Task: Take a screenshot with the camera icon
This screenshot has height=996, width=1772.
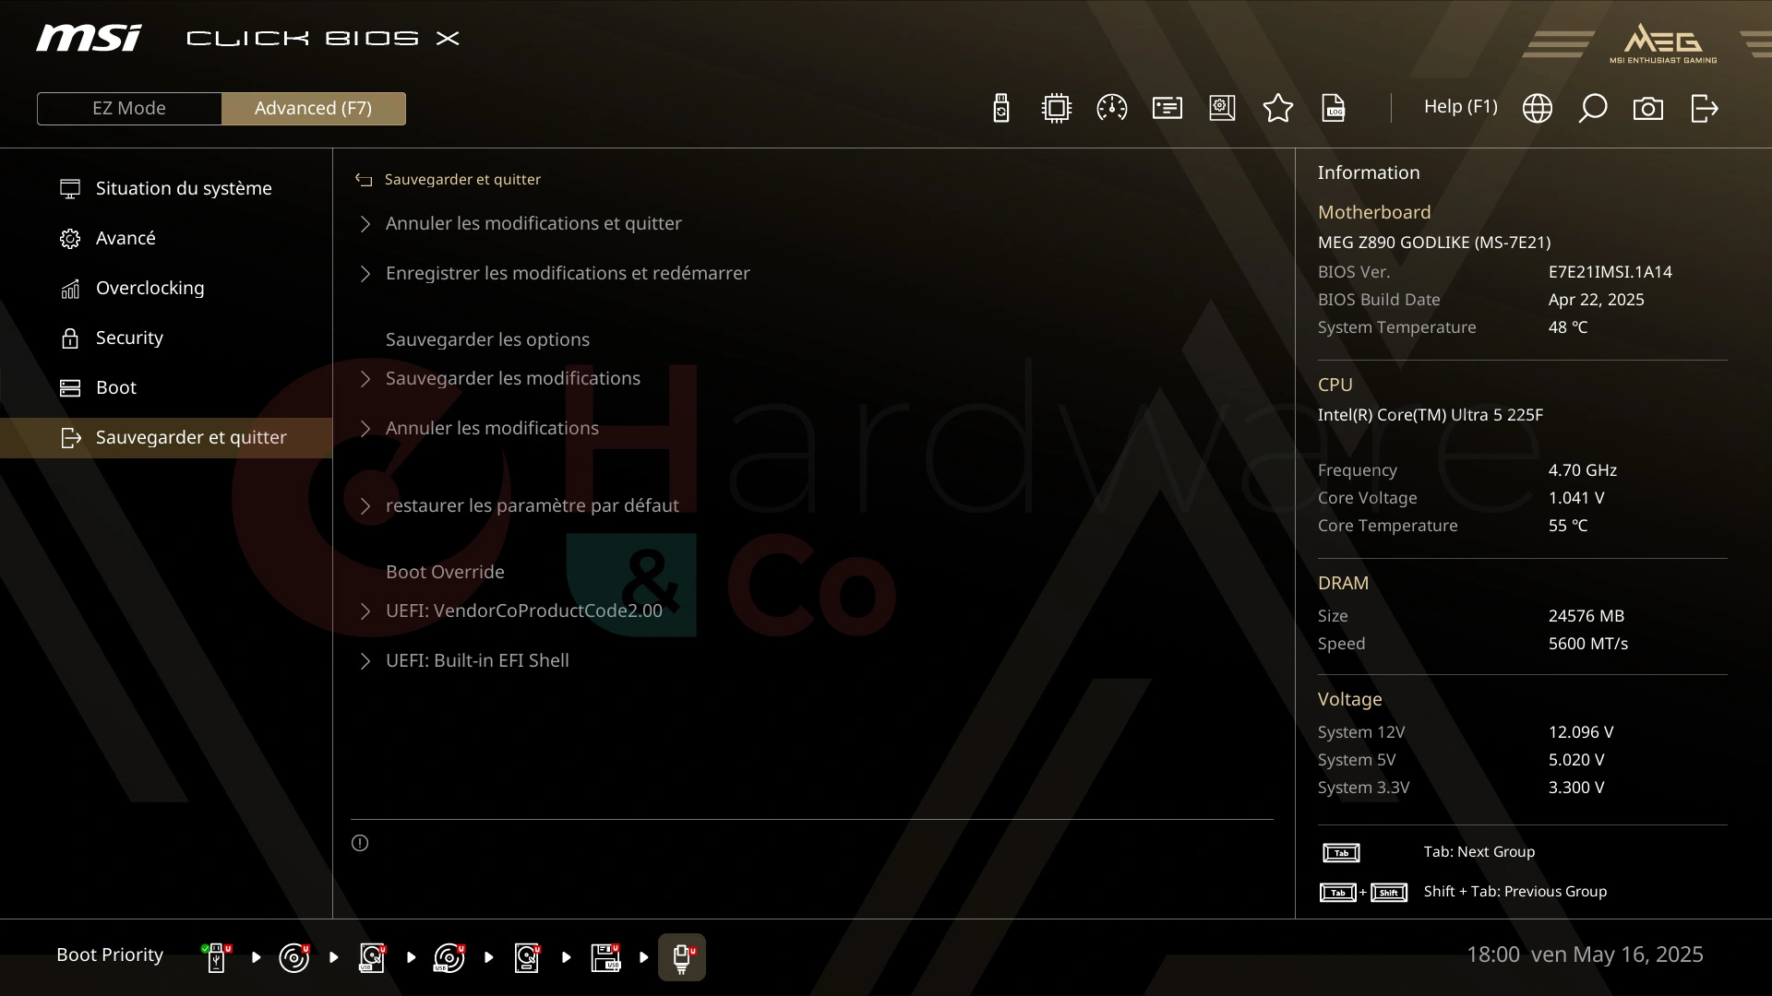Action: pyautogui.click(x=1648, y=109)
